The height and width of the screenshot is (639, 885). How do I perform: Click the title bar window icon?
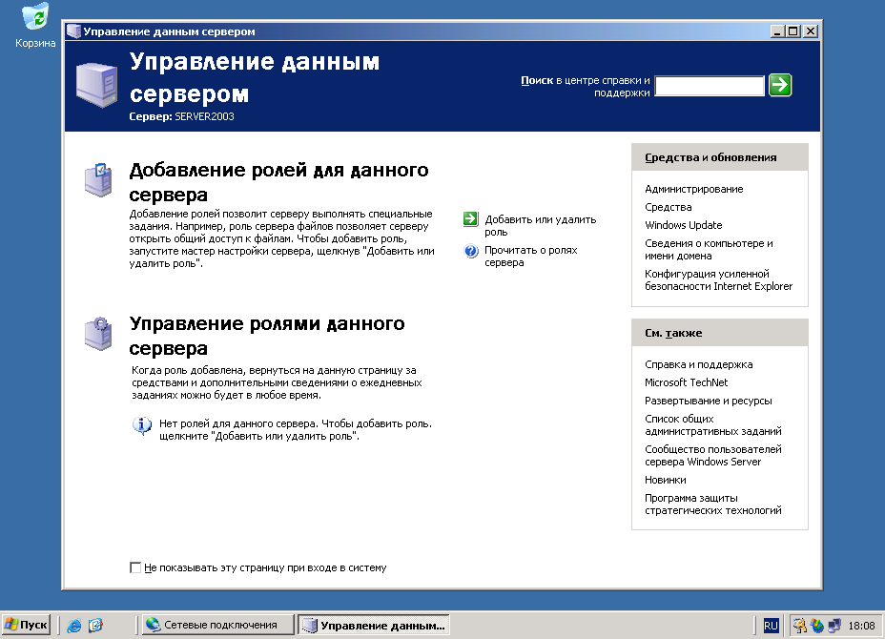coord(73,31)
